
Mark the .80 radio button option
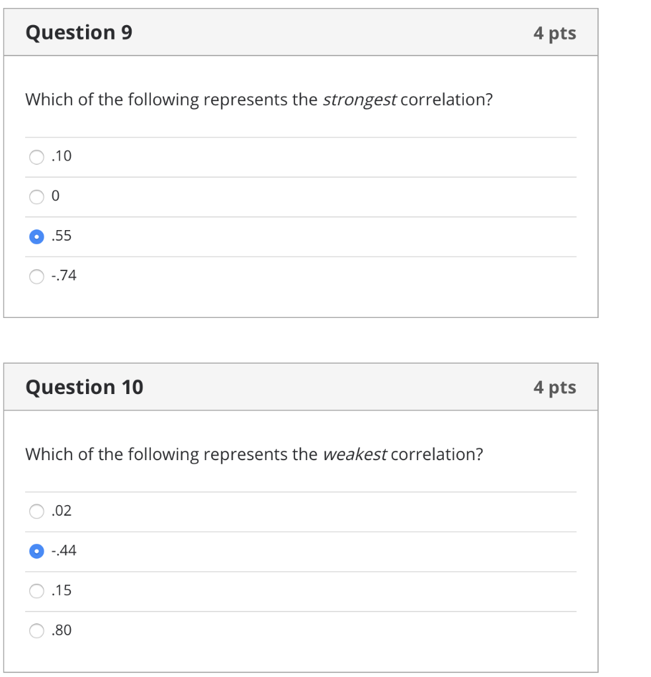click(x=36, y=631)
